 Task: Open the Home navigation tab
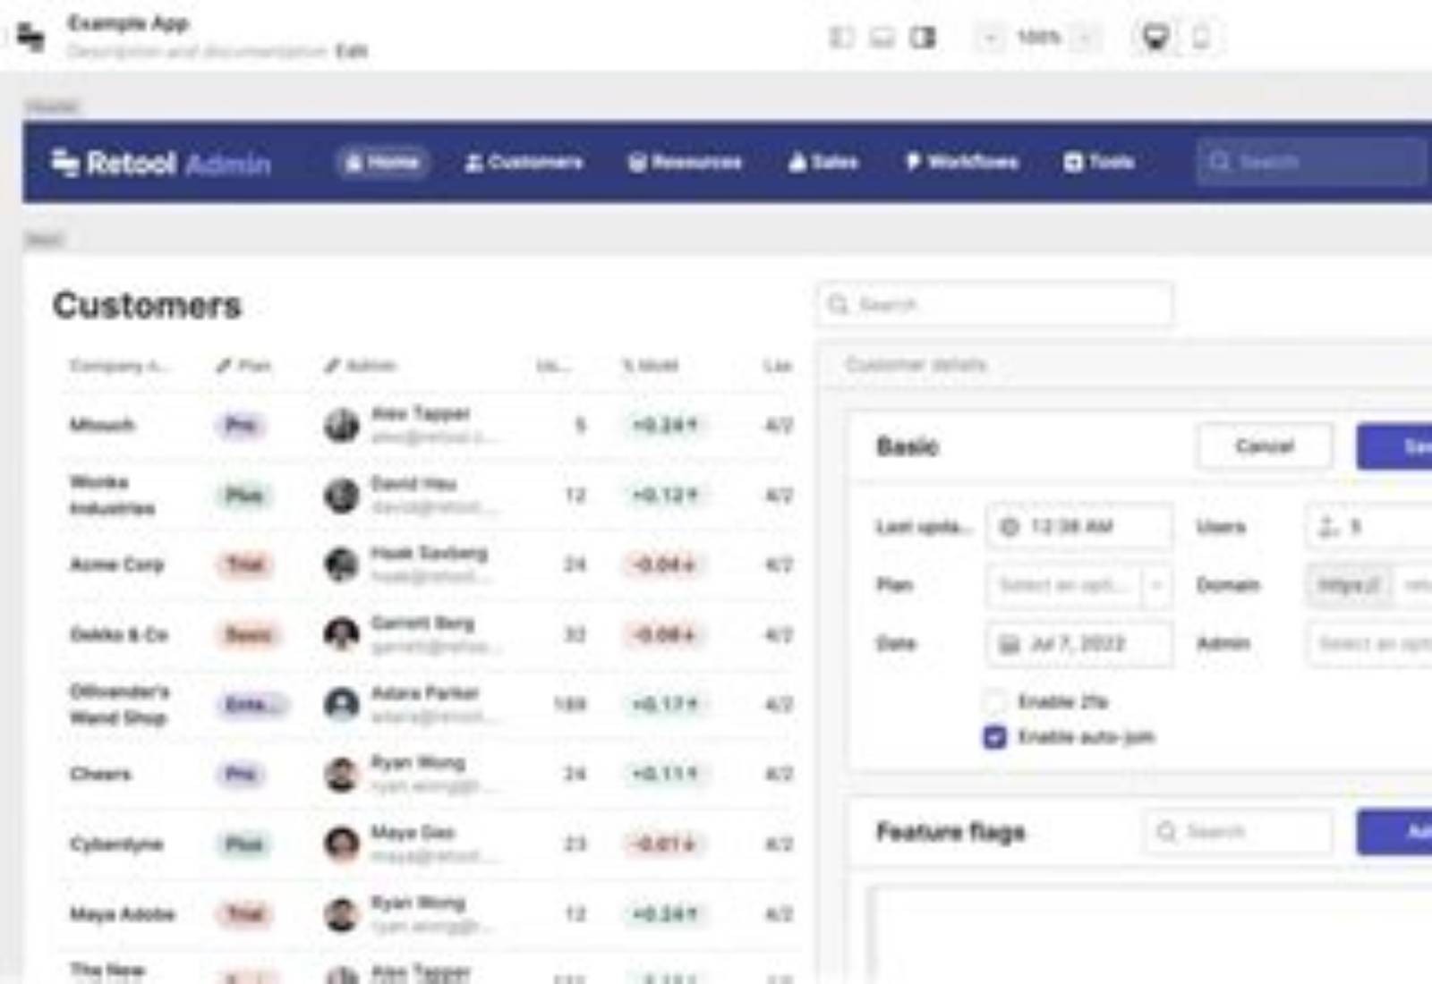click(382, 162)
